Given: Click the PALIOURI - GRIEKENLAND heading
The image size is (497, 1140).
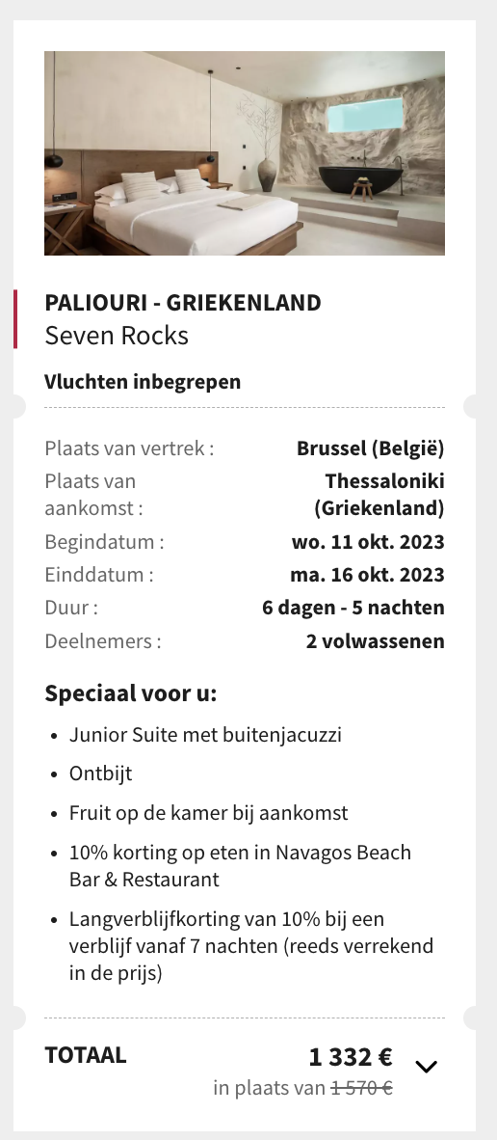Looking at the screenshot, I should 183,303.
